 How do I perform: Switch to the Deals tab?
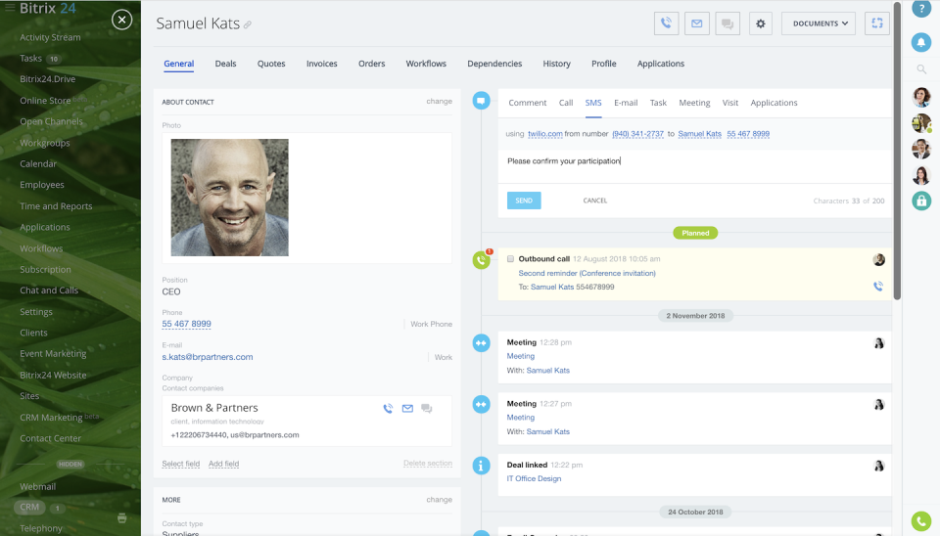pyautogui.click(x=225, y=64)
